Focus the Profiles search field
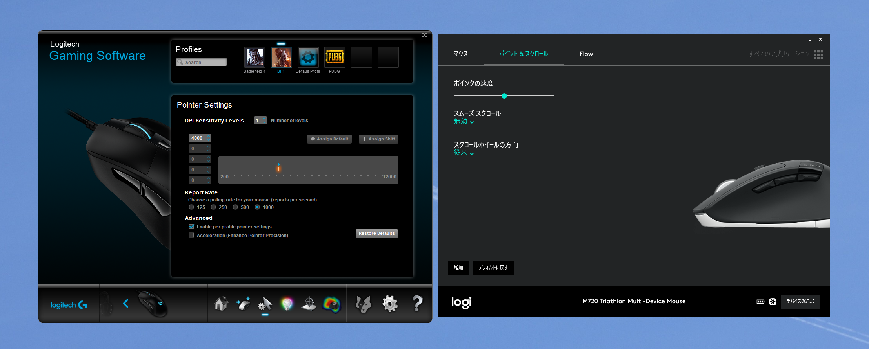The height and width of the screenshot is (349, 869). click(x=201, y=62)
